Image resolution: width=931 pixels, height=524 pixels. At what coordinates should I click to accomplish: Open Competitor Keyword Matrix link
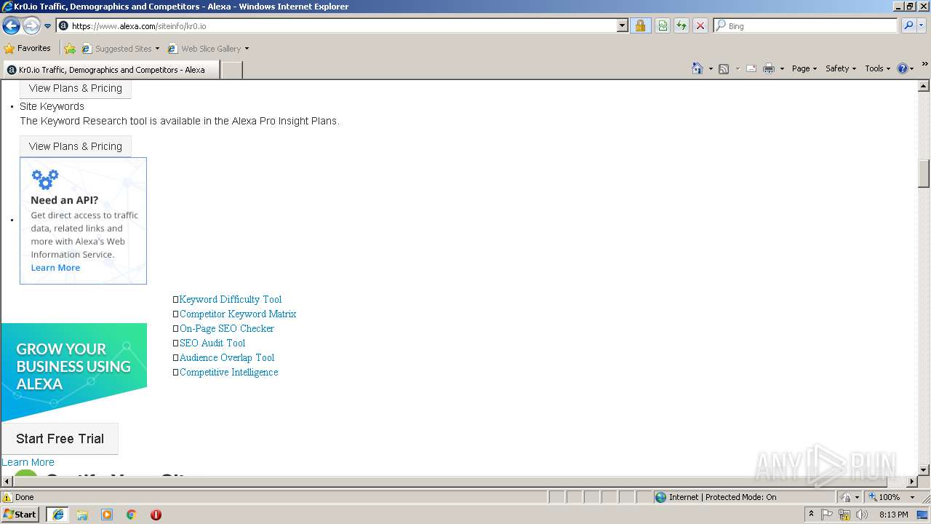pyautogui.click(x=238, y=314)
